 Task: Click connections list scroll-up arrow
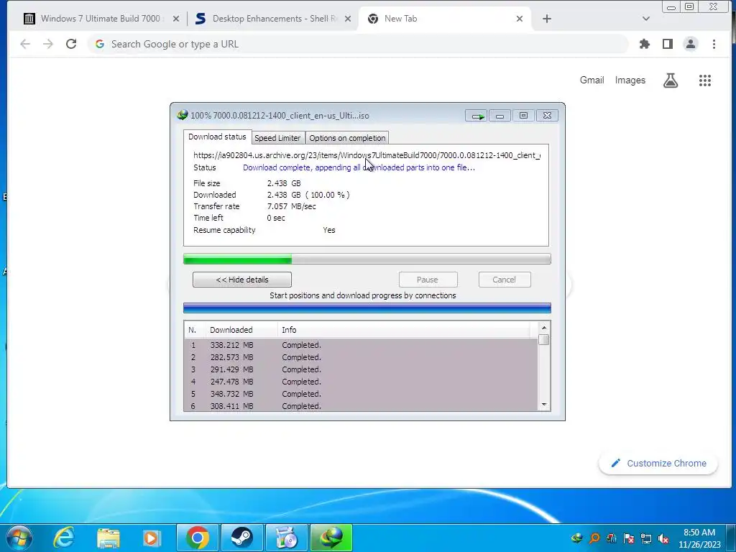pos(544,328)
